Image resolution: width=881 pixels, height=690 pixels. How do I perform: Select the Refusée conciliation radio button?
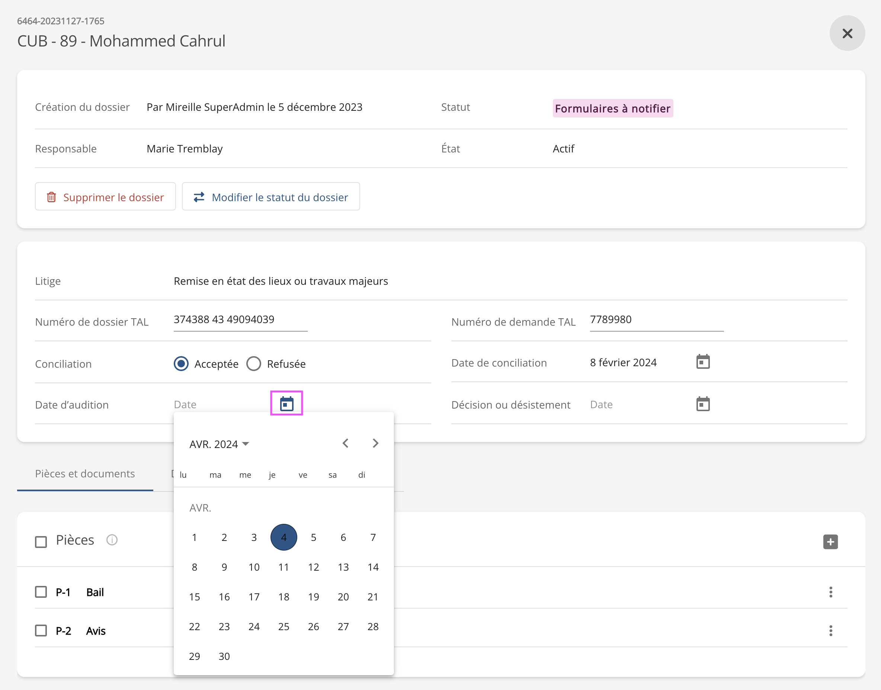tap(254, 364)
